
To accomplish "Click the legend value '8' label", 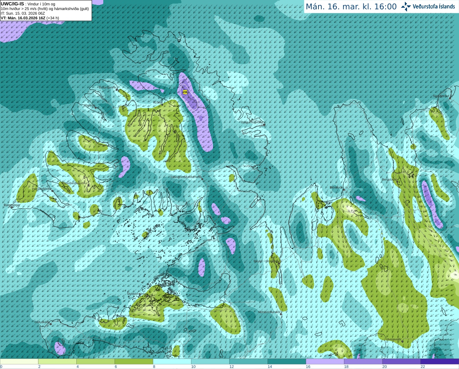I will pyautogui.click(x=154, y=366).
